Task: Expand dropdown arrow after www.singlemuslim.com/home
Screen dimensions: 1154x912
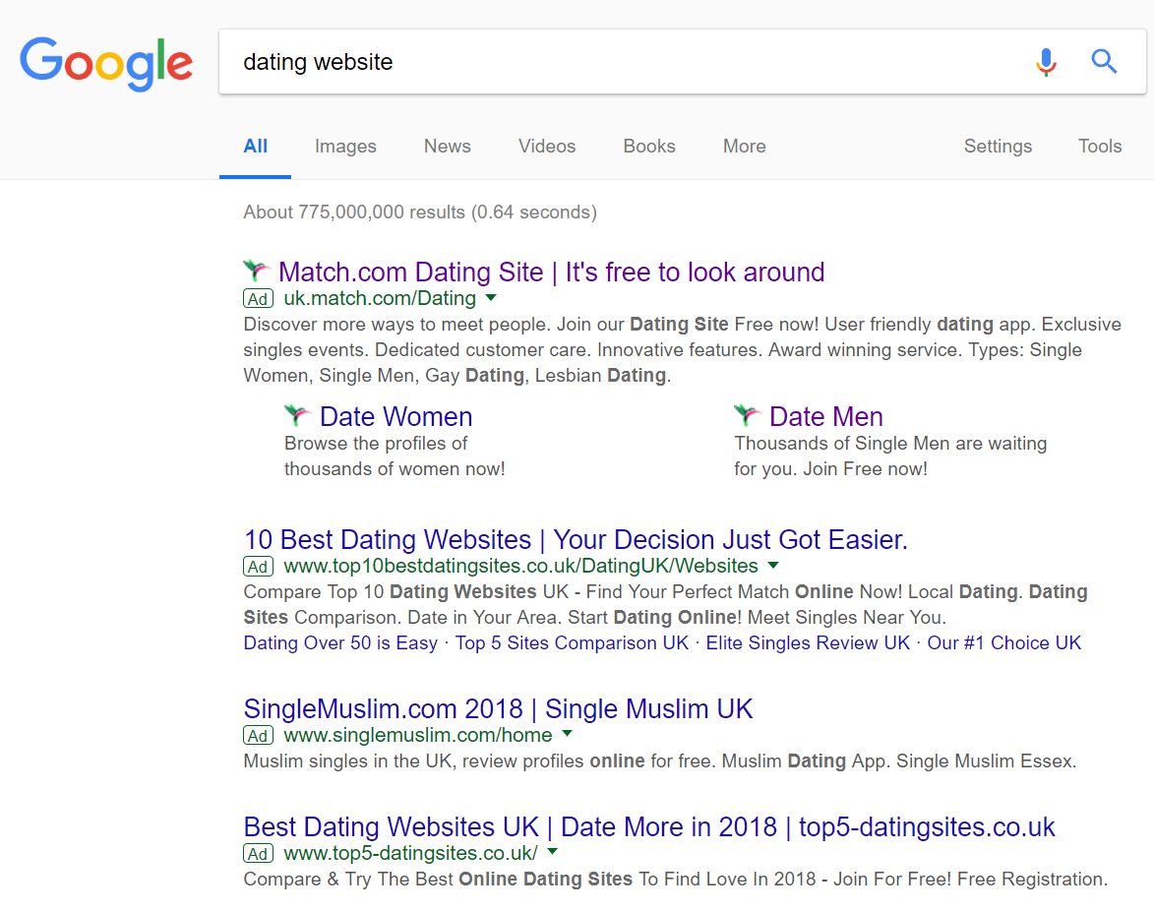Action: click(x=568, y=734)
